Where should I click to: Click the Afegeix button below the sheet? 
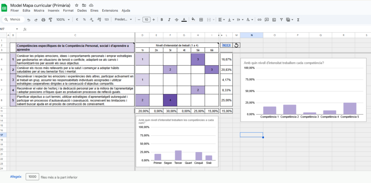[16, 176]
